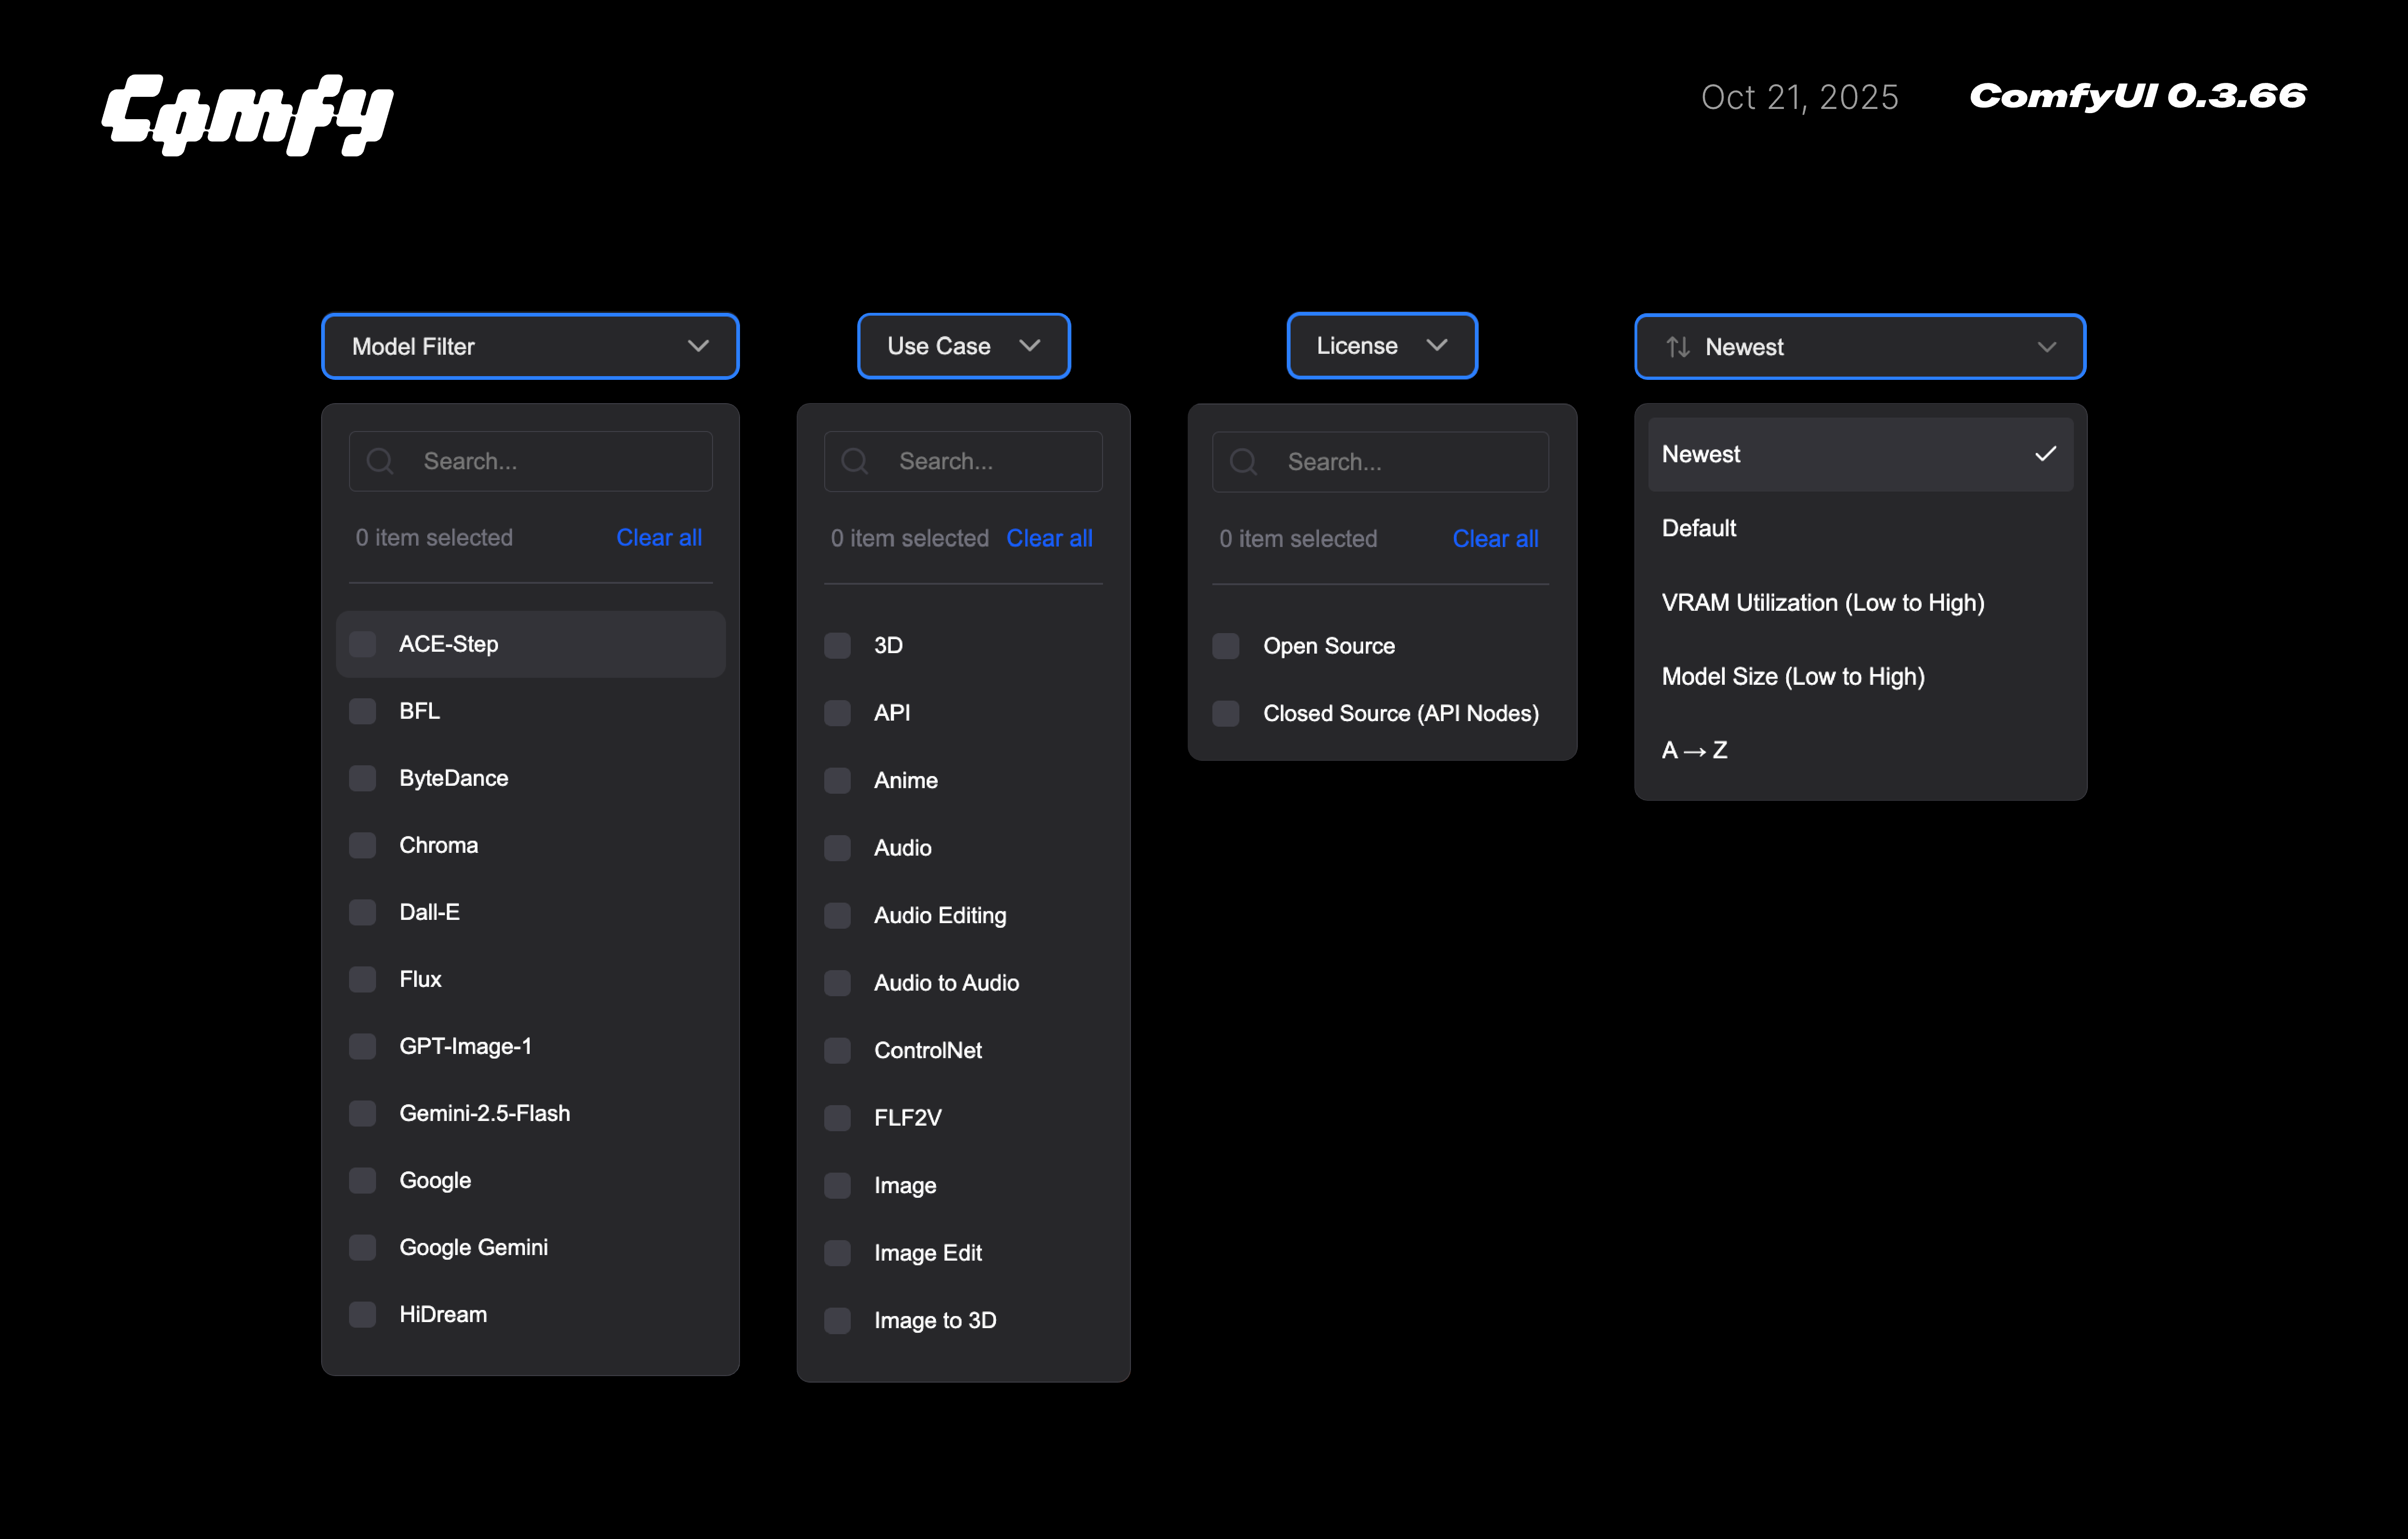Click the magnifier icon in Model Filter search
This screenshot has height=1539, width=2408.
380,461
